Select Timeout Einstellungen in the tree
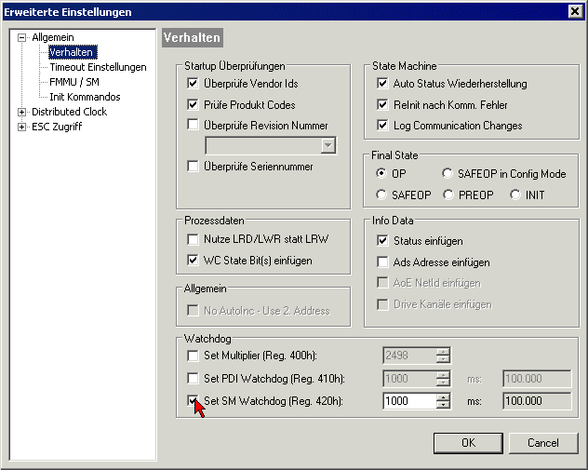This screenshot has width=588, height=470. (98, 67)
